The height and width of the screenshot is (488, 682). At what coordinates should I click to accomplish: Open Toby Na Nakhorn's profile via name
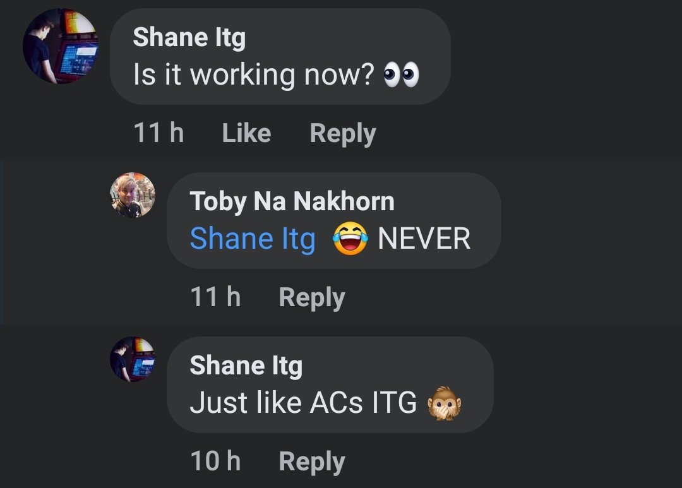[x=292, y=201]
